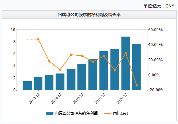The image size is (178, 124).
Task: Select the 2018-12 bar
Action: 104,71
